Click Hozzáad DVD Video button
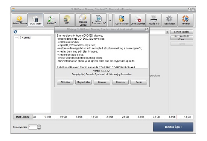The image size is (207, 141). [x=182, y=38]
